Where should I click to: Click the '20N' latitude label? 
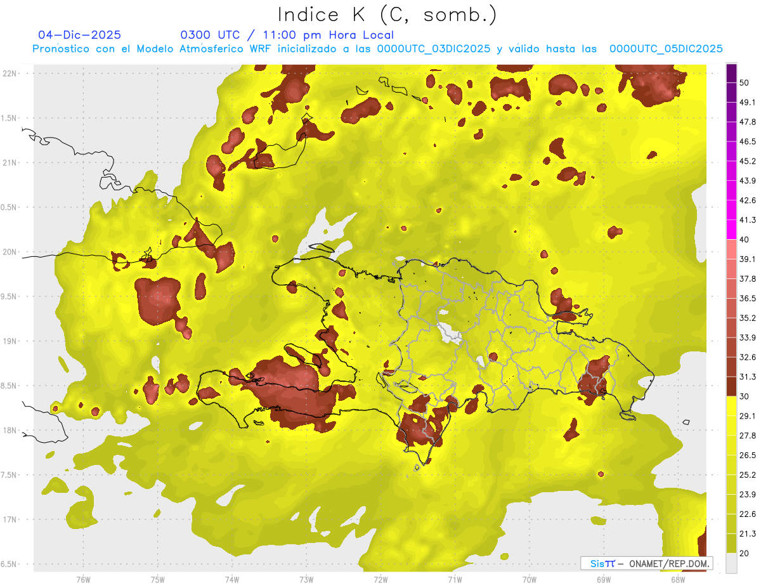[x=10, y=252]
